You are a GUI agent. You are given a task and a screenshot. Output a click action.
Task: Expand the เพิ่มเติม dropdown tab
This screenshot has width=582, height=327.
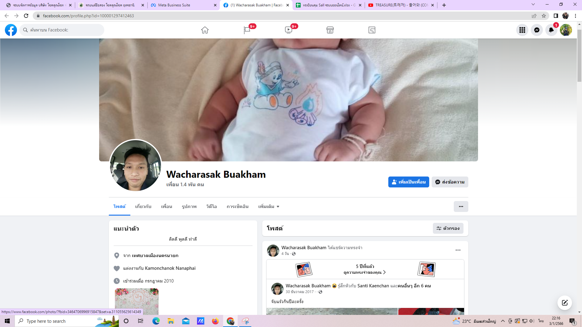269,206
